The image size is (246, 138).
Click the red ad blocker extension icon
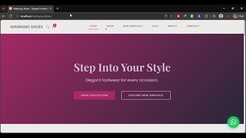coord(178,16)
